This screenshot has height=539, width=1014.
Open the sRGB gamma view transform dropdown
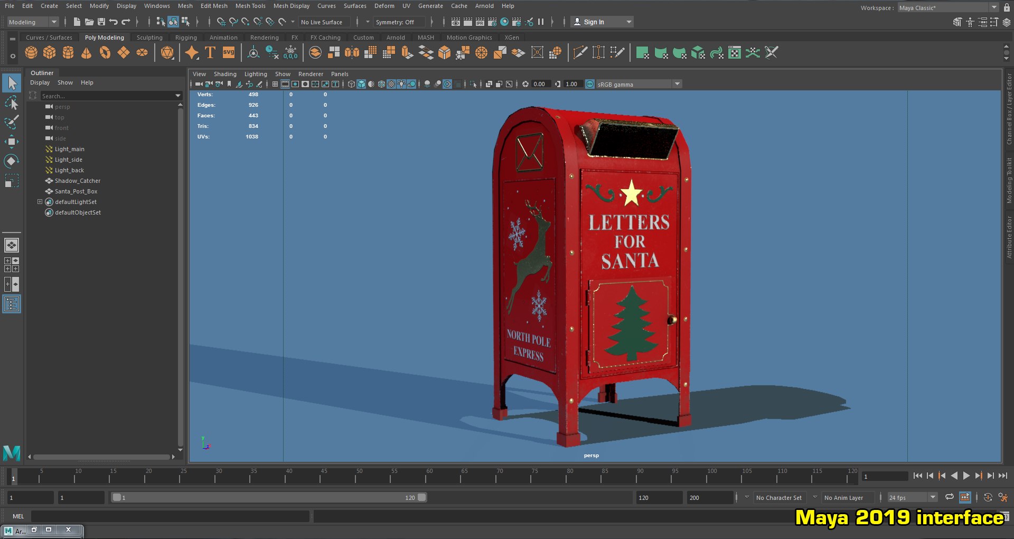click(x=639, y=84)
